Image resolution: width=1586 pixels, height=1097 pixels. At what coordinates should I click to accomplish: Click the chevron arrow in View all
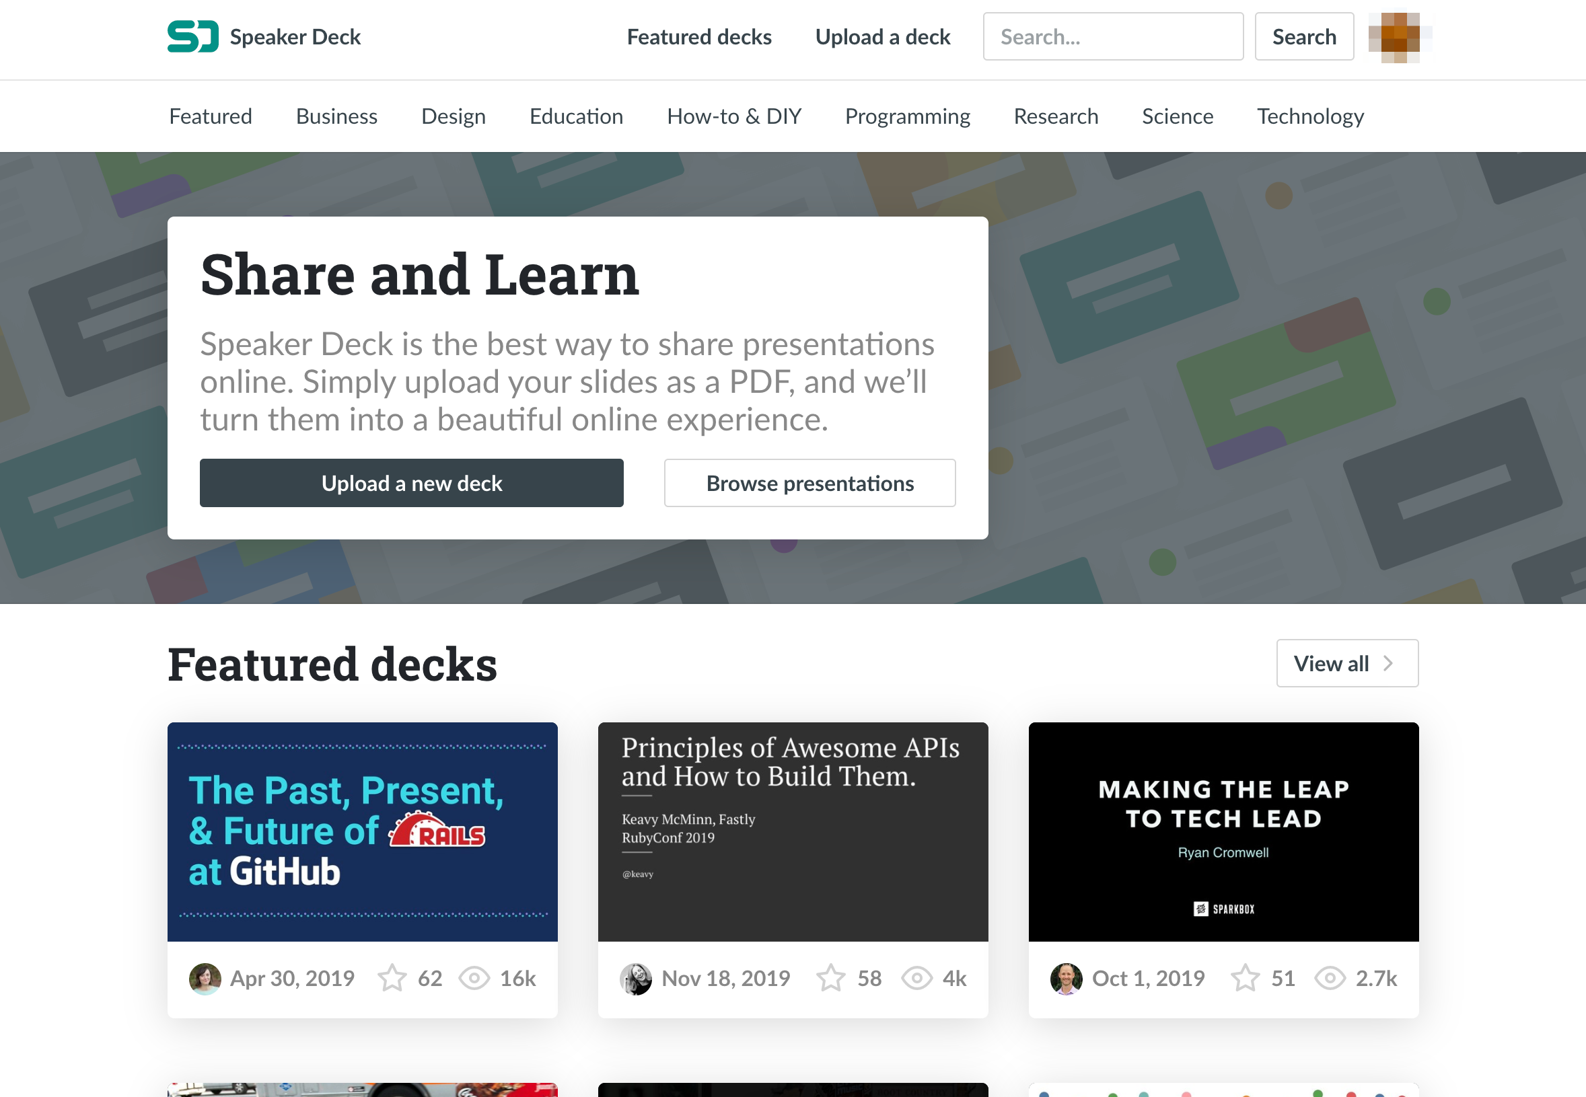(x=1388, y=663)
